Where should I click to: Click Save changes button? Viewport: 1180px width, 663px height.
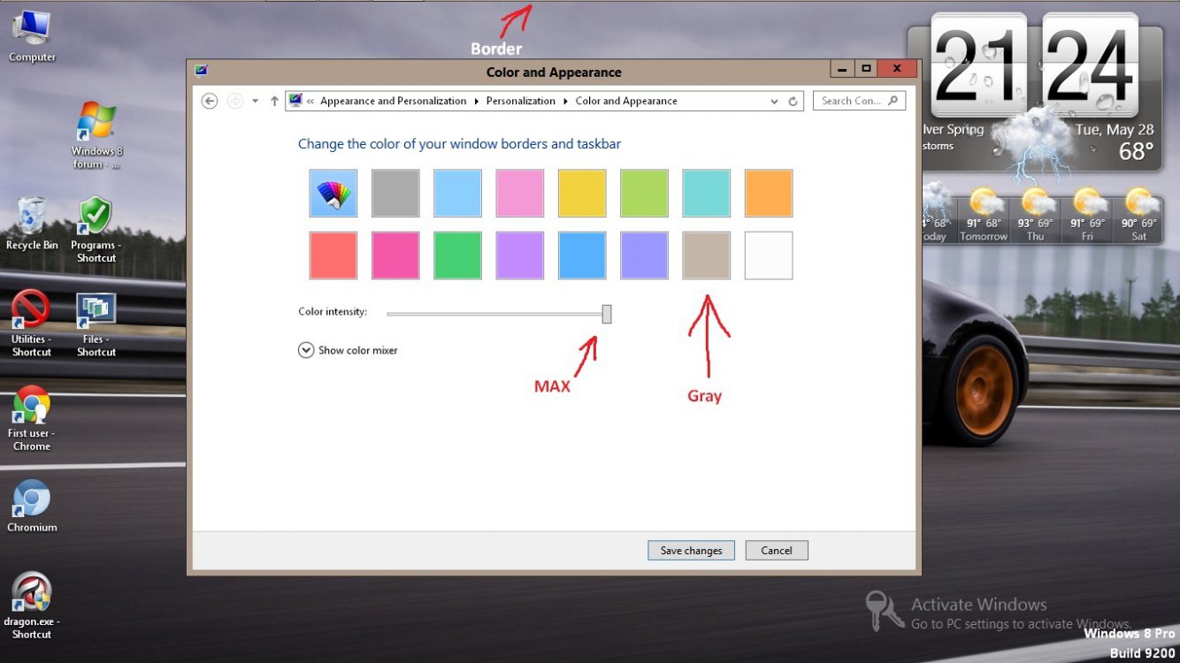[x=691, y=551]
